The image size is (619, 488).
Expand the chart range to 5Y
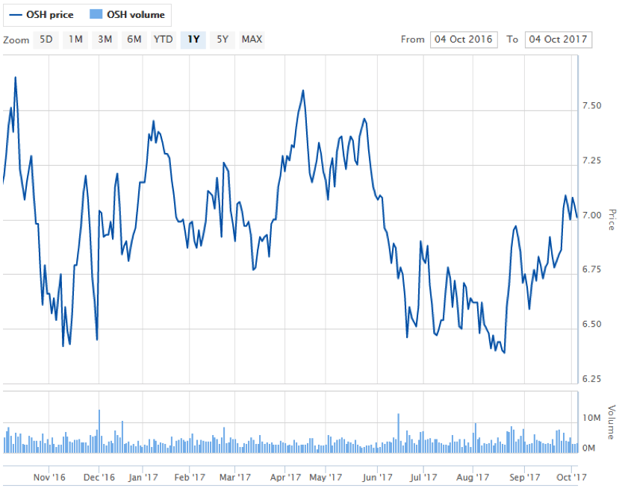pos(222,40)
